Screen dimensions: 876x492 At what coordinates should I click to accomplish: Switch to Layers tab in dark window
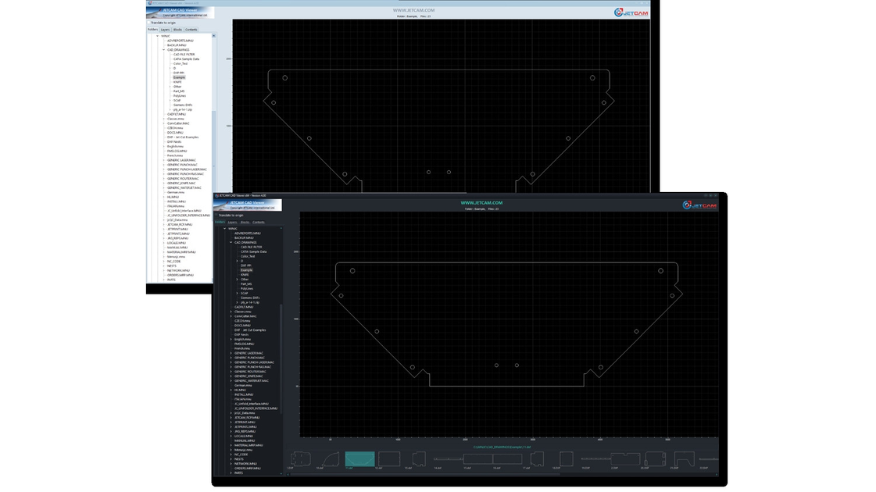click(x=232, y=223)
